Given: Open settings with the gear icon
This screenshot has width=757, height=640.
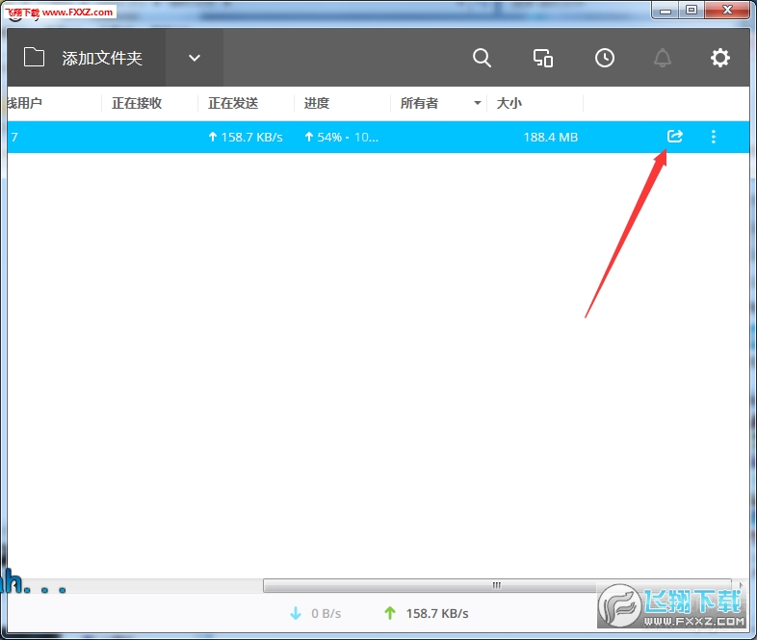Looking at the screenshot, I should (x=719, y=58).
